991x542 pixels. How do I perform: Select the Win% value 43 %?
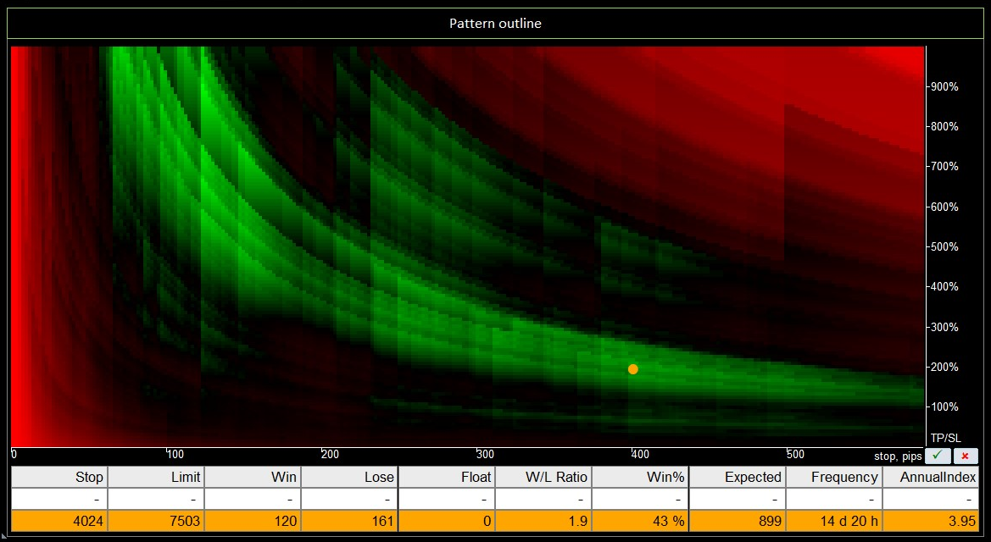[x=640, y=521]
